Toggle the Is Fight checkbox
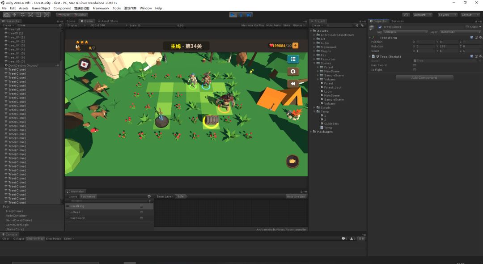 [x=415, y=70]
